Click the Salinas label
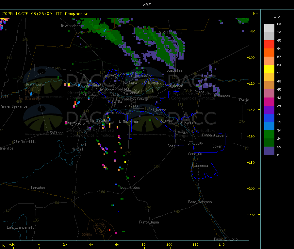 [x=57, y=133]
